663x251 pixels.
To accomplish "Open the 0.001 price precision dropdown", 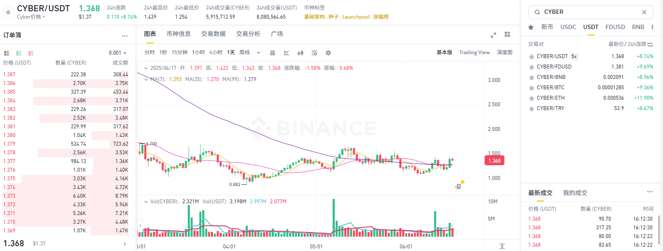I will coord(117,53).
